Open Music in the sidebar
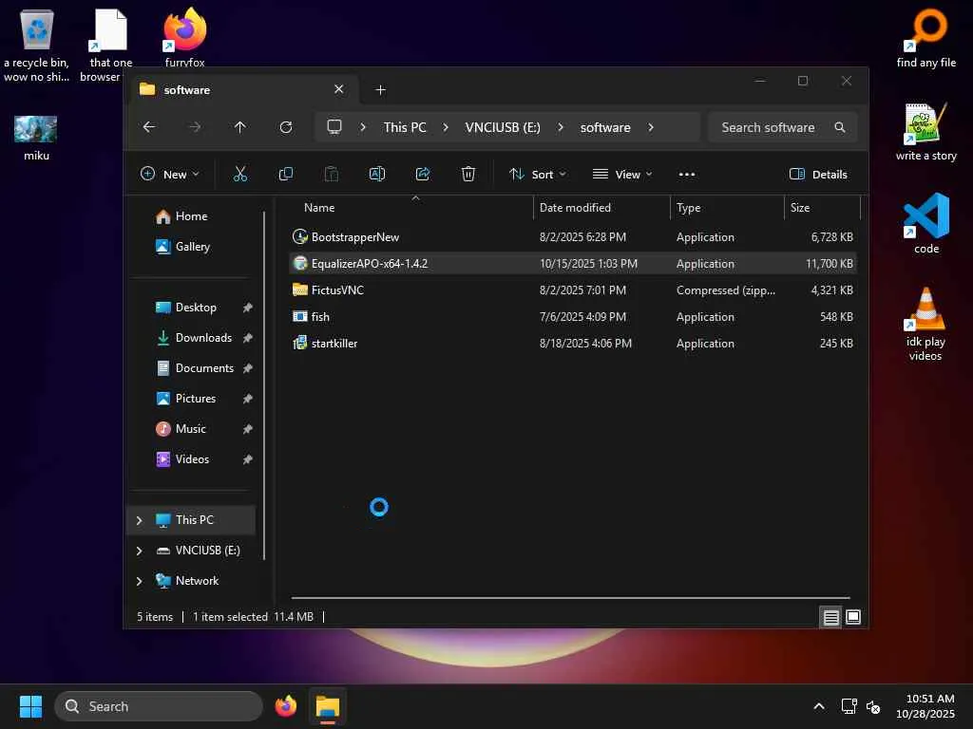This screenshot has height=729, width=973. [190, 429]
